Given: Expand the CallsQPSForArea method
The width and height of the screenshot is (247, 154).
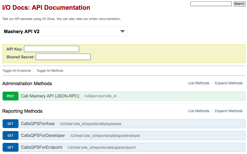Looking at the screenshot, I should (124, 124).
